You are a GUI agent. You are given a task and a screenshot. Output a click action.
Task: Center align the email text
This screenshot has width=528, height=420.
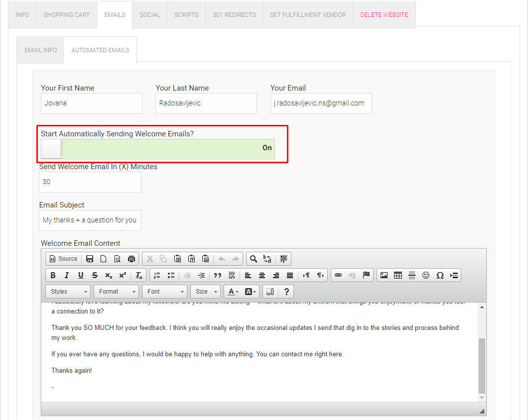point(262,275)
